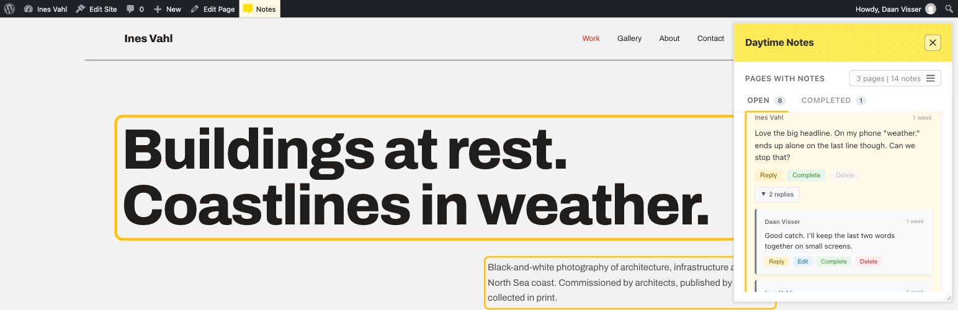Screen dimensions: 958x310
Task: Switch to the Open notes tab
Action: [x=766, y=100]
